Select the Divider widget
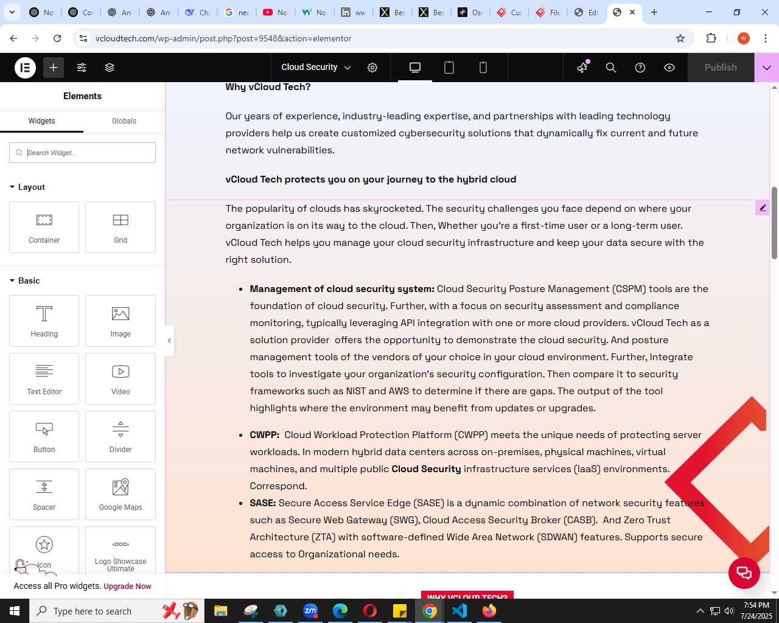The height and width of the screenshot is (623, 779). [x=121, y=436]
